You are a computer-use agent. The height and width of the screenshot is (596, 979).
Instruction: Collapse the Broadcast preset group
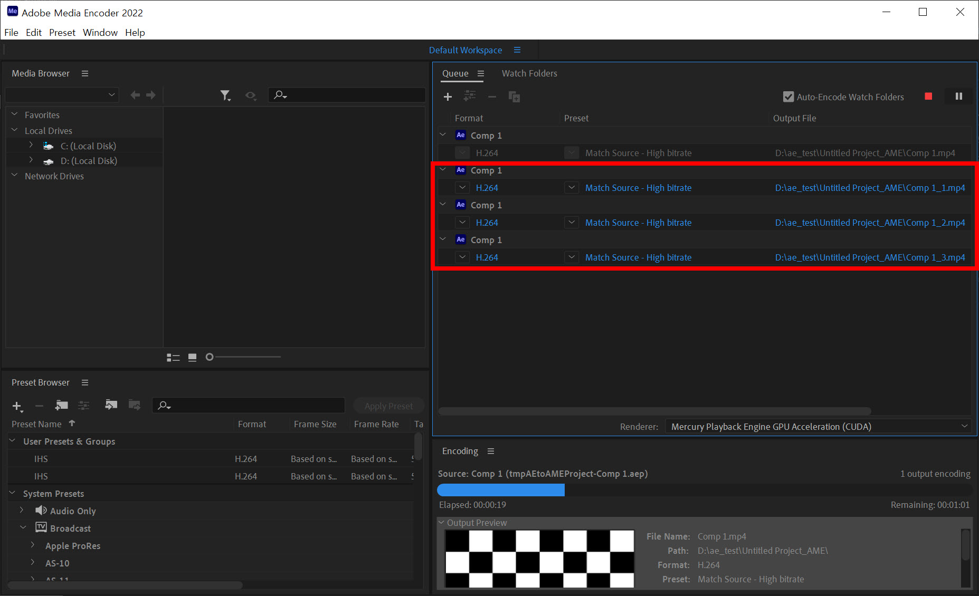coord(23,527)
